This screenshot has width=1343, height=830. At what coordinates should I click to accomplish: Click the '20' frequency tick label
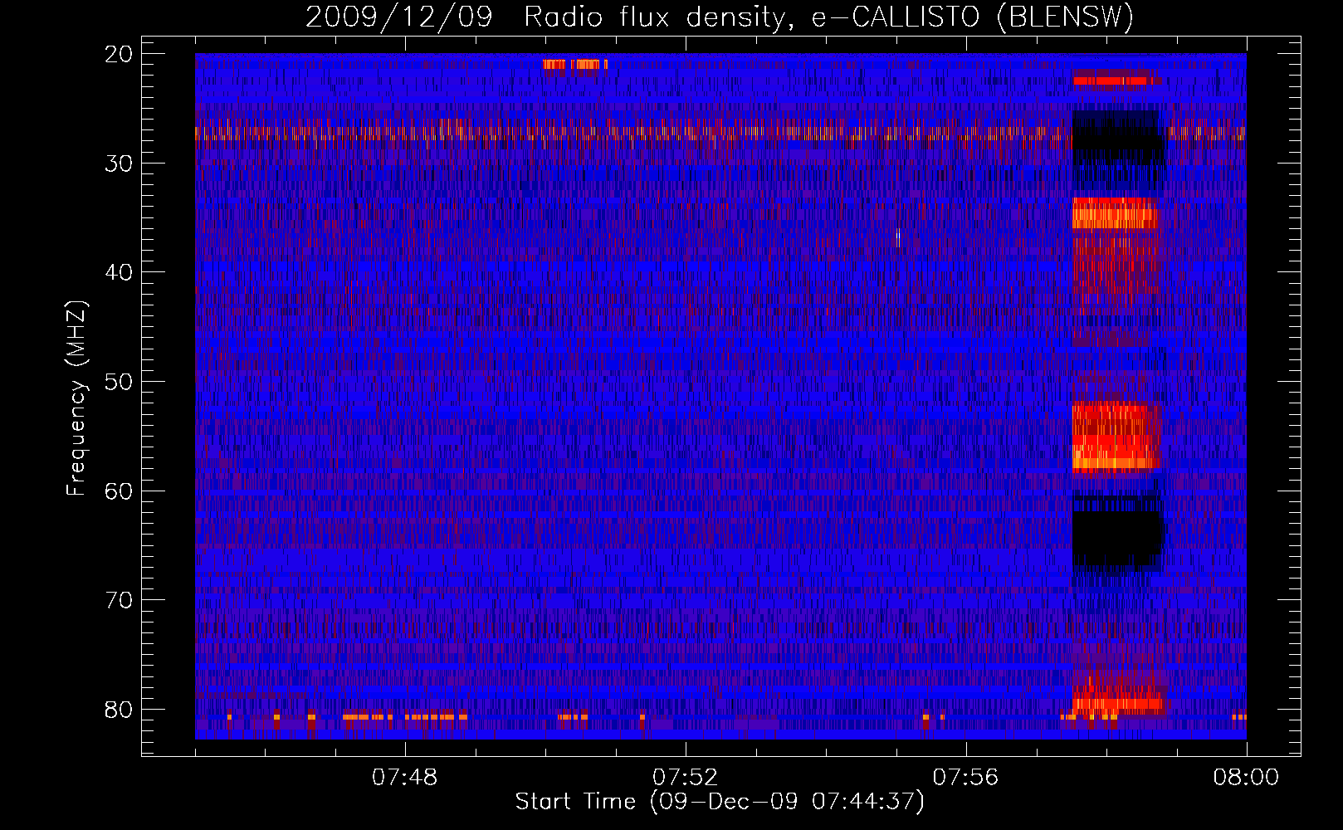(120, 54)
